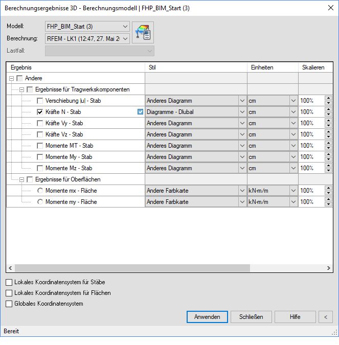Open Andere Farbkarte dropdown for Momente mx
Image resolution: width=339 pixels, height=345 pixels.
pyautogui.click(x=242, y=191)
